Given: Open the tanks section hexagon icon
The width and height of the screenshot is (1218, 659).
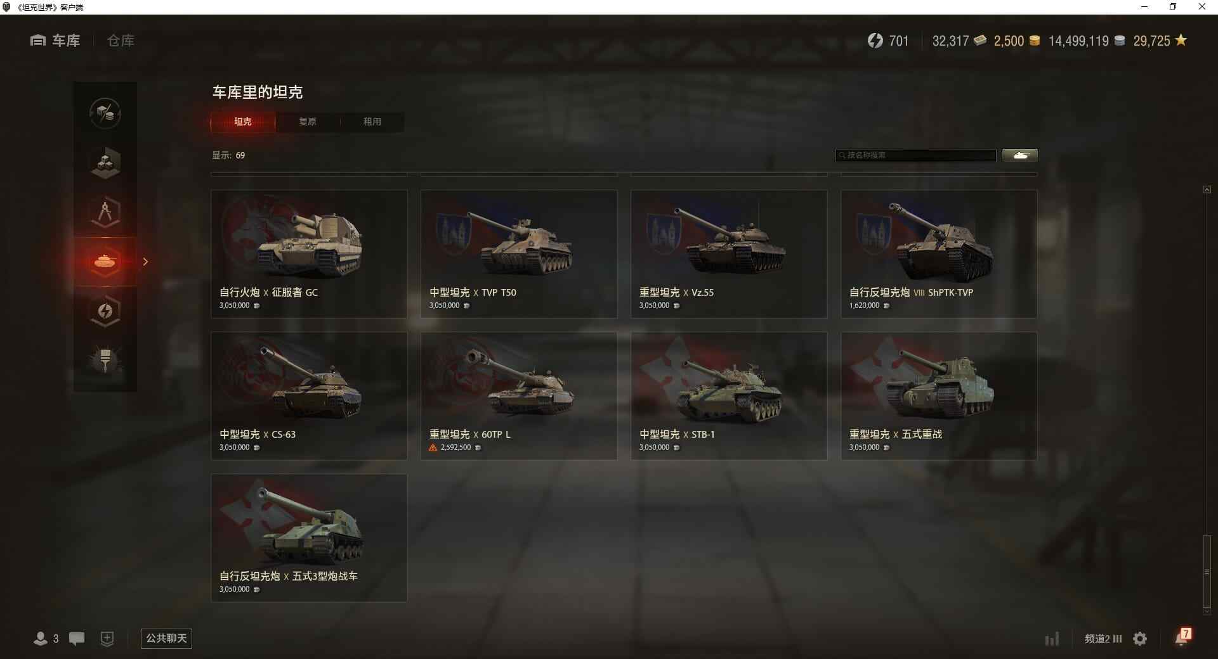Looking at the screenshot, I should coord(105,261).
